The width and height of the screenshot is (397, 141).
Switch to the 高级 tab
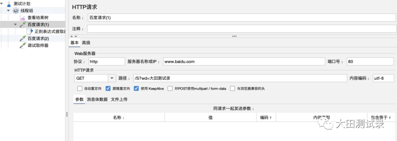[x=86, y=43]
